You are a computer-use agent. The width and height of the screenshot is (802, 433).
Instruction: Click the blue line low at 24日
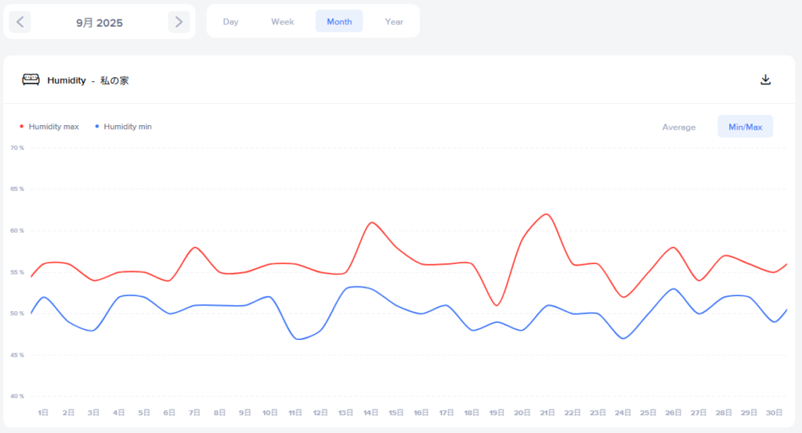(x=623, y=338)
